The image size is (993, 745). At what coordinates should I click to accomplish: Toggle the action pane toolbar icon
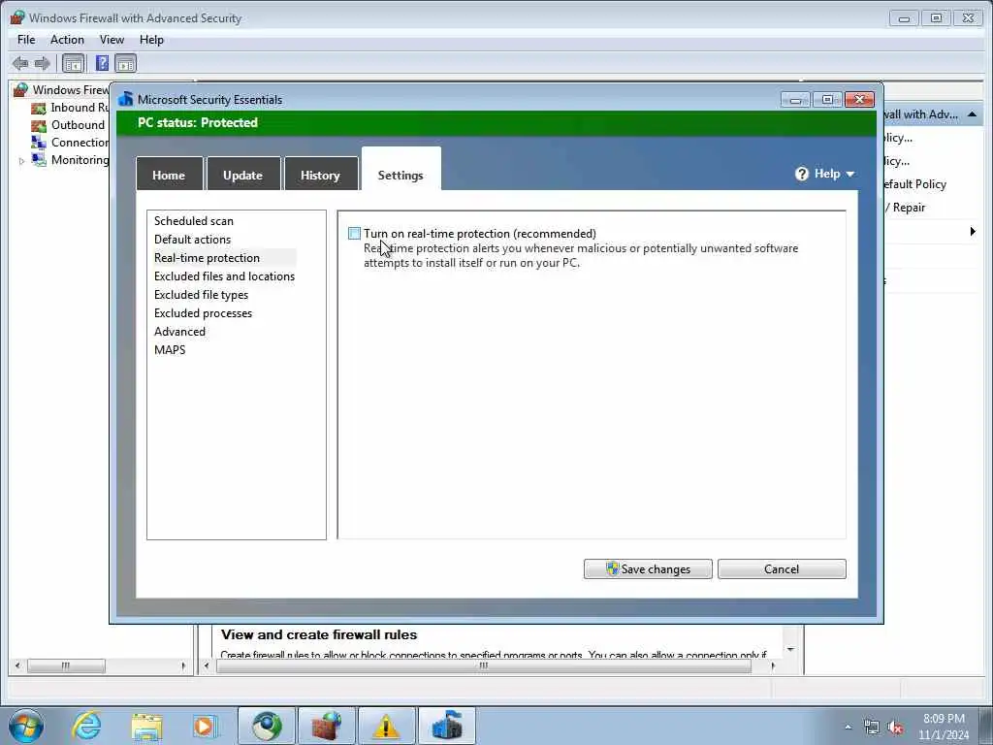(125, 63)
